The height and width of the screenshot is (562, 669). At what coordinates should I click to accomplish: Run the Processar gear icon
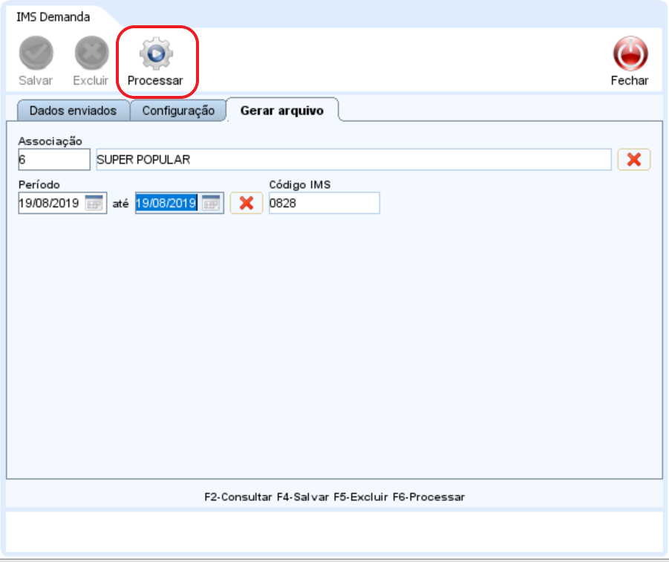pyautogui.click(x=155, y=54)
